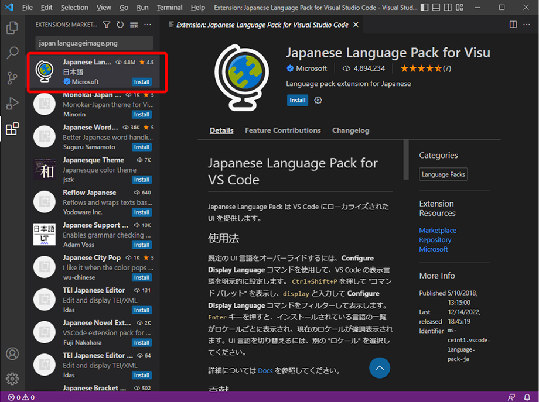Install the Monokai-Japan theme extension
Screen dimensions: 539x402
point(142,114)
